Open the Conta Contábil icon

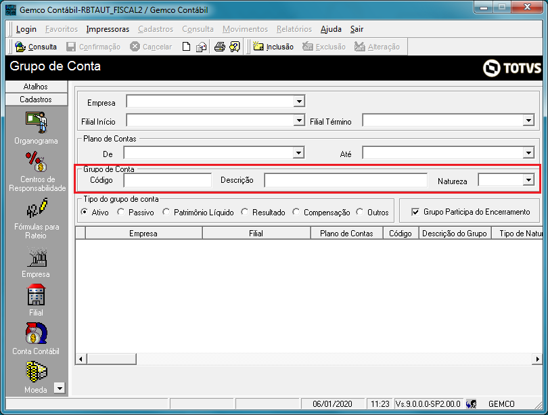click(36, 333)
